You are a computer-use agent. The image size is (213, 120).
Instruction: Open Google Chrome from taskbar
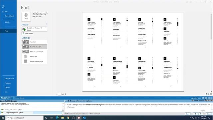point(68,118)
